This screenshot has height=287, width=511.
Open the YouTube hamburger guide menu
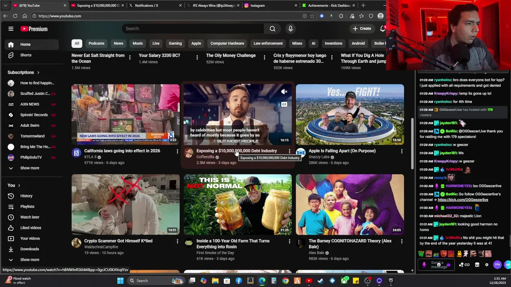[11, 29]
